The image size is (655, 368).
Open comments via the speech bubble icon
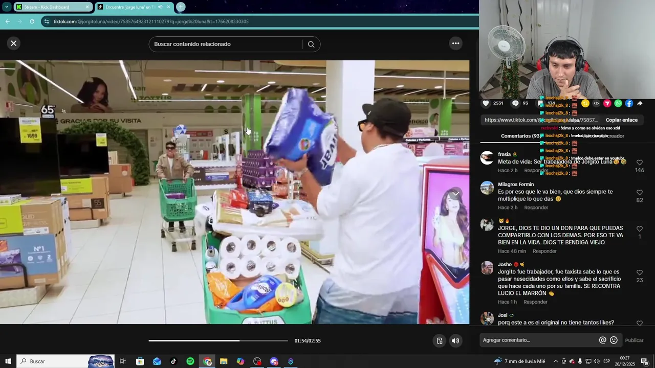(x=515, y=103)
